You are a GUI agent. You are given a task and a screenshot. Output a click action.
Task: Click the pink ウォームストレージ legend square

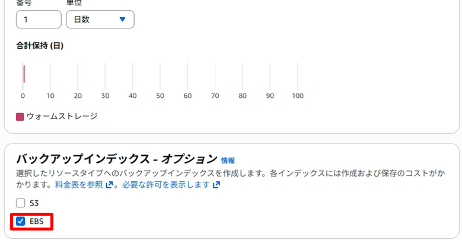click(x=20, y=117)
